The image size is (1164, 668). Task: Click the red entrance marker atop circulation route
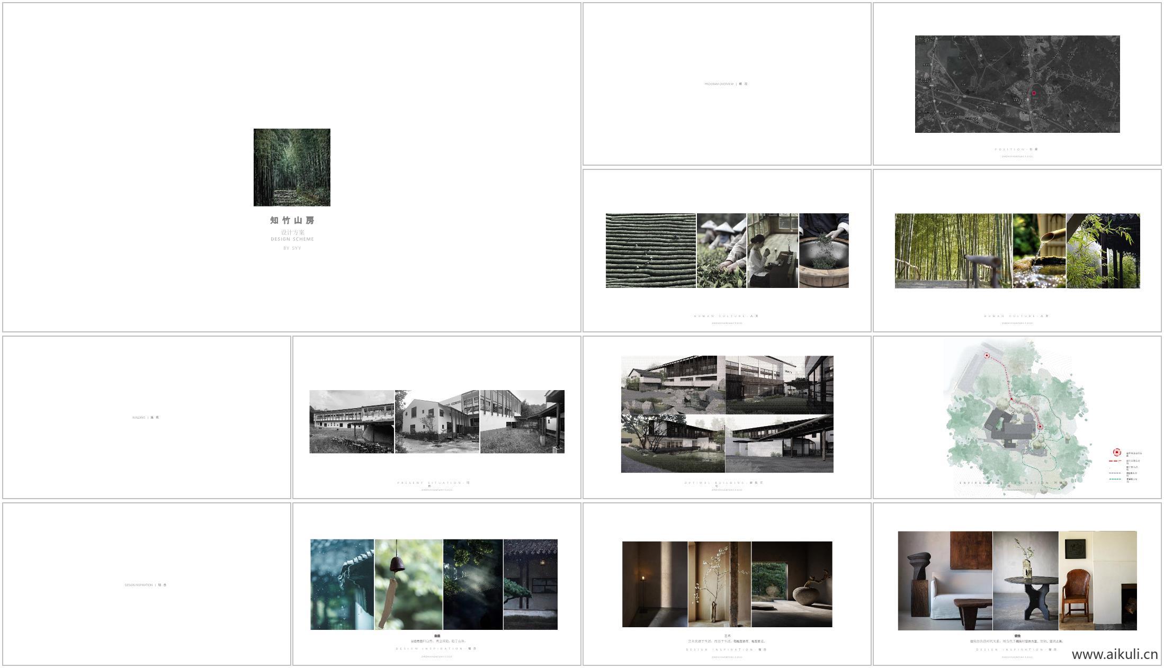pyautogui.click(x=987, y=356)
